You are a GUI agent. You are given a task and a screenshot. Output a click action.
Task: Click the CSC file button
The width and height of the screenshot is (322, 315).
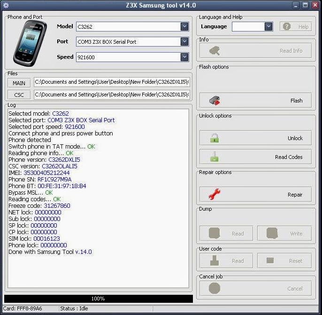pyautogui.click(x=19, y=95)
